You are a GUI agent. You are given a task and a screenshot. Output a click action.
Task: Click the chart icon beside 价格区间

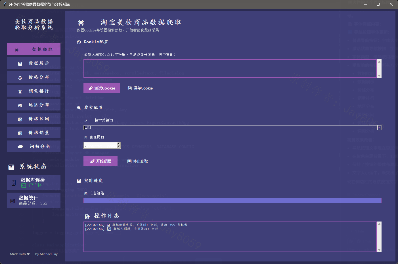[20, 119]
